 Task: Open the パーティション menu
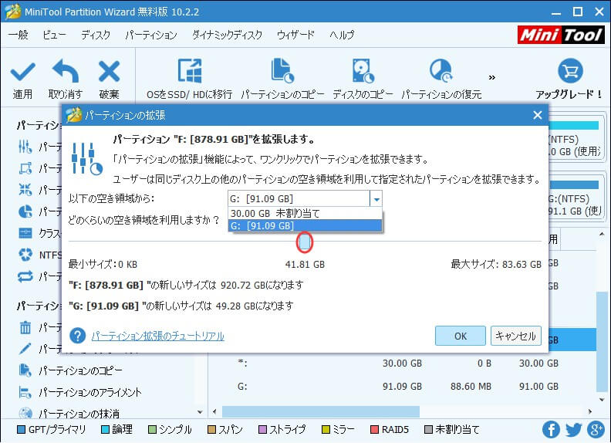pyautogui.click(x=151, y=35)
